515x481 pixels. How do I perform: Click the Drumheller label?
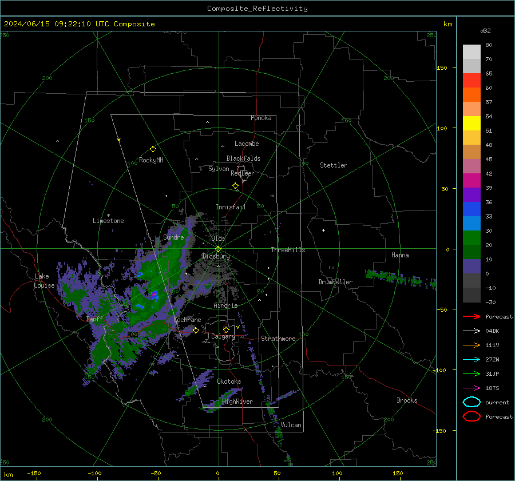coord(335,282)
